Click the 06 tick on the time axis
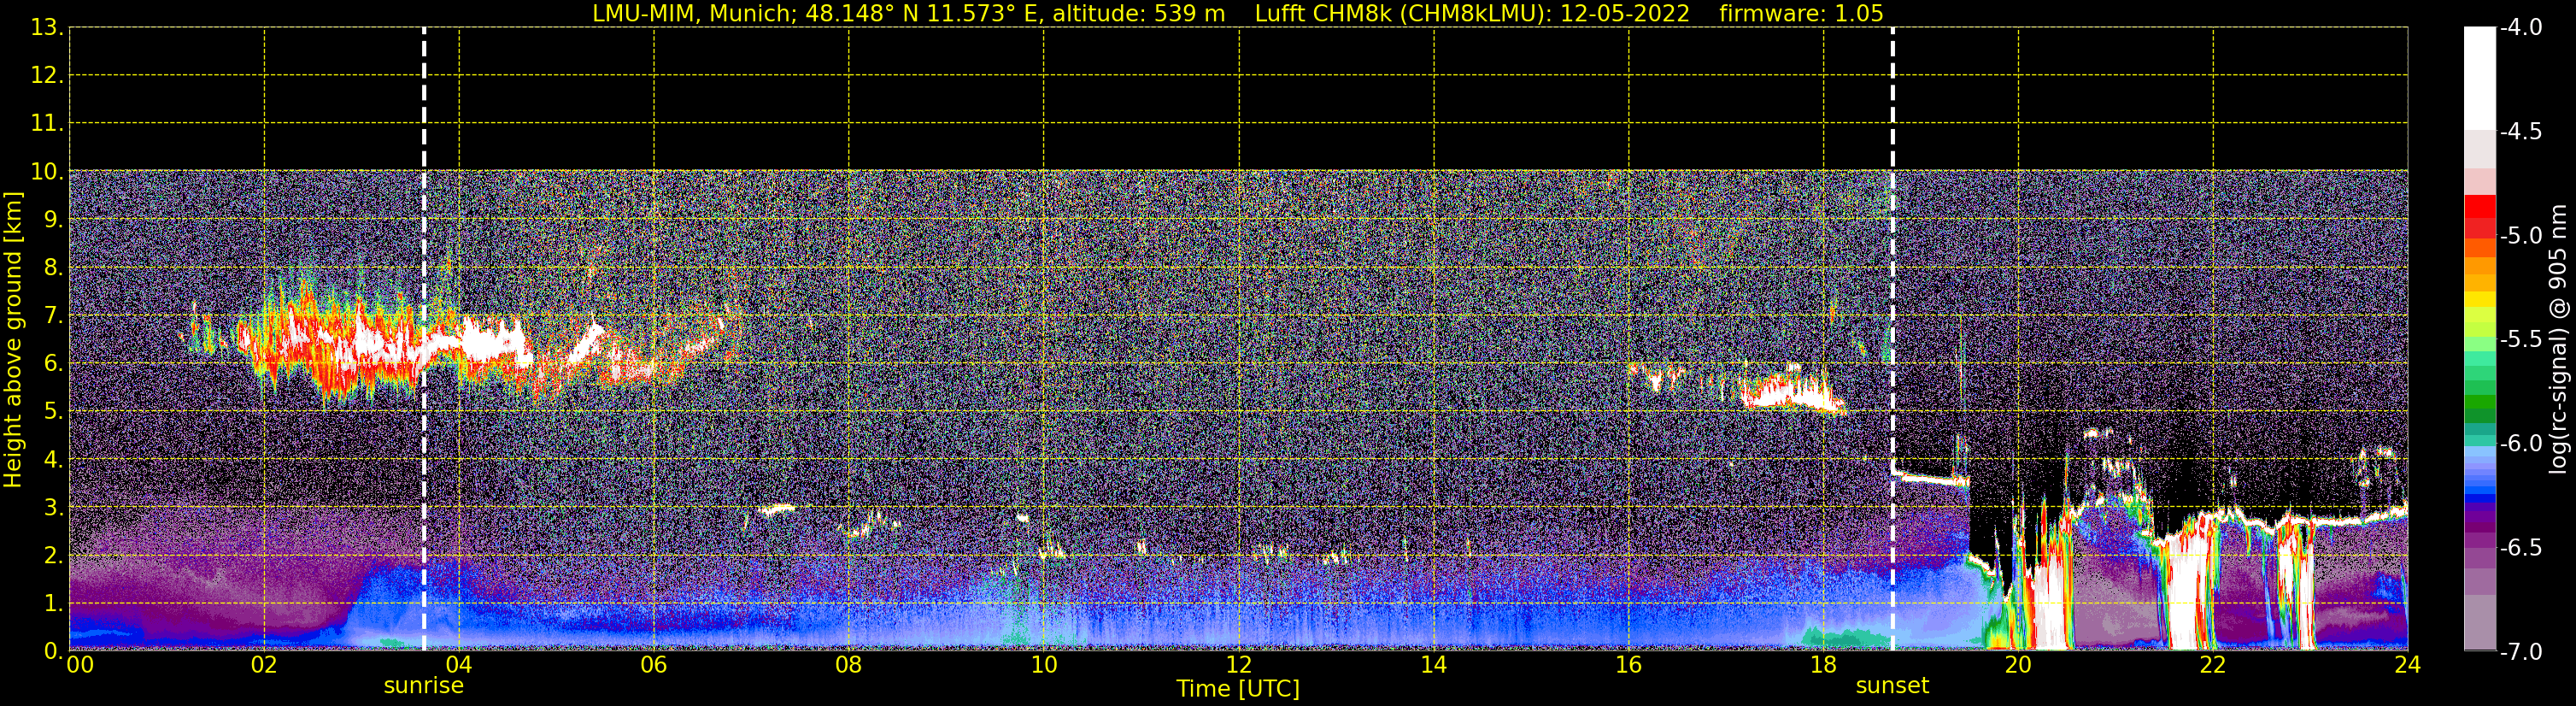The width and height of the screenshot is (2576, 706). [654, 665]
